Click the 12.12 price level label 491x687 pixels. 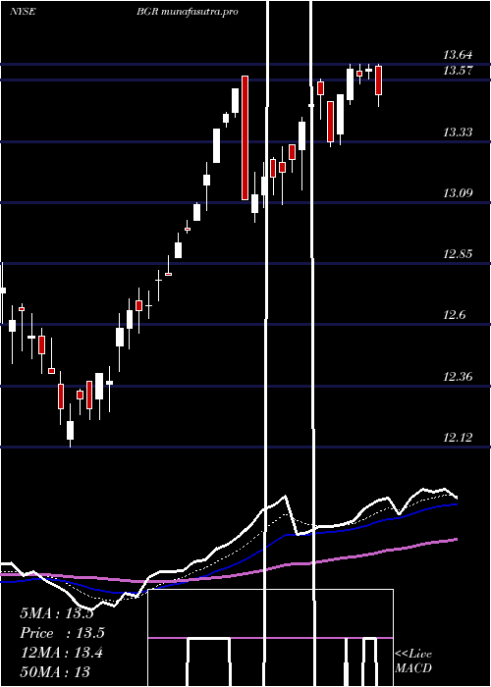[458, 438]
